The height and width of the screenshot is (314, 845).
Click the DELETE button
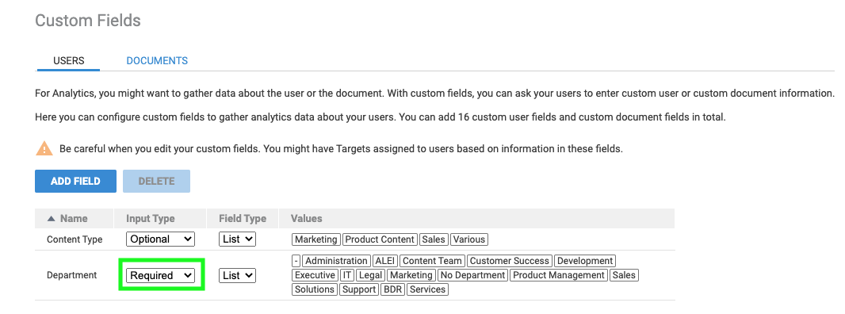point(156,182)
